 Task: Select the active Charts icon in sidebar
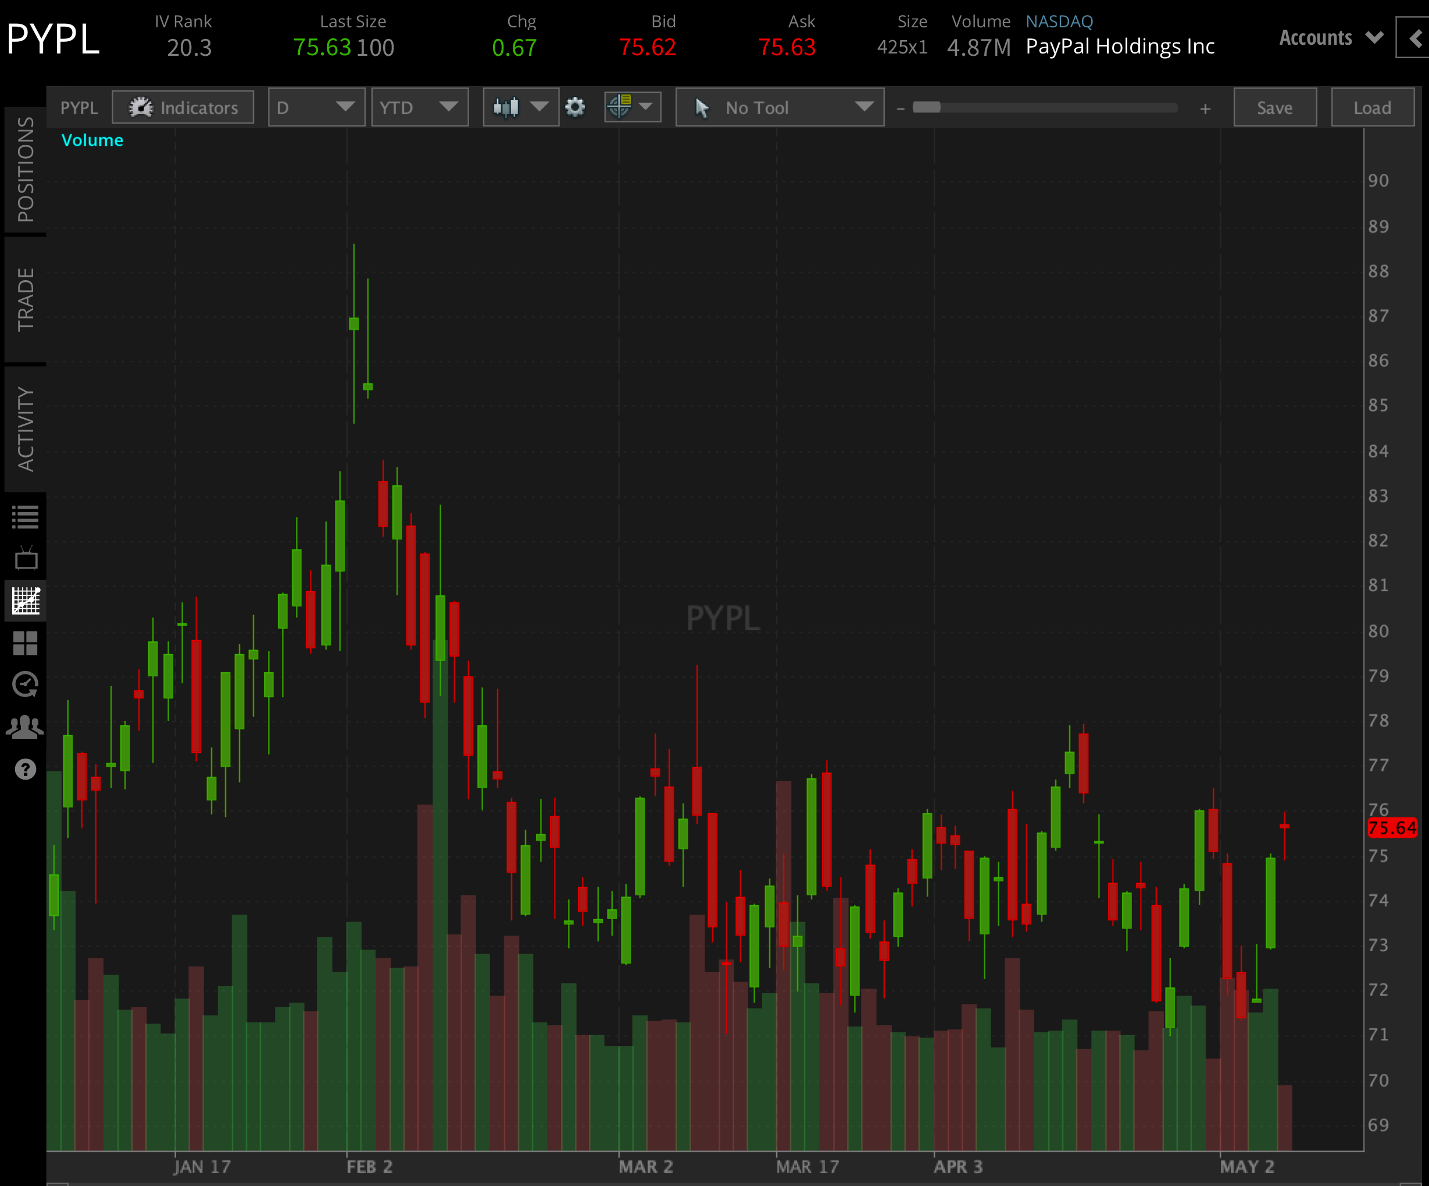point(25,602)
